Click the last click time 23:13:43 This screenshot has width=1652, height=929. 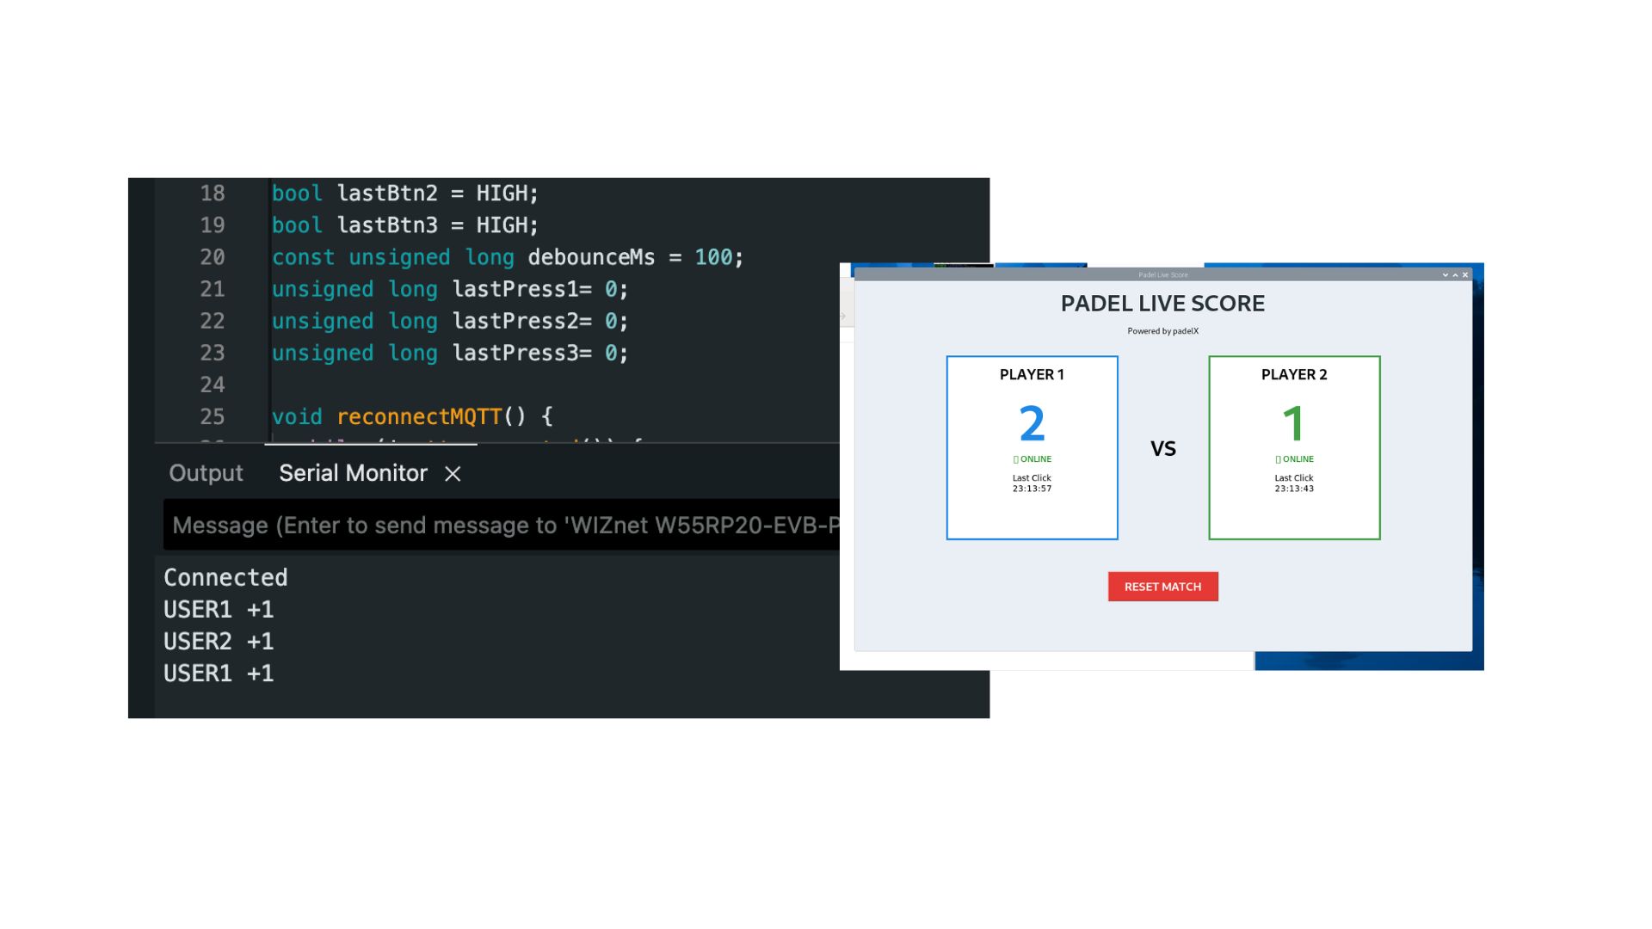pos(1294,489)
